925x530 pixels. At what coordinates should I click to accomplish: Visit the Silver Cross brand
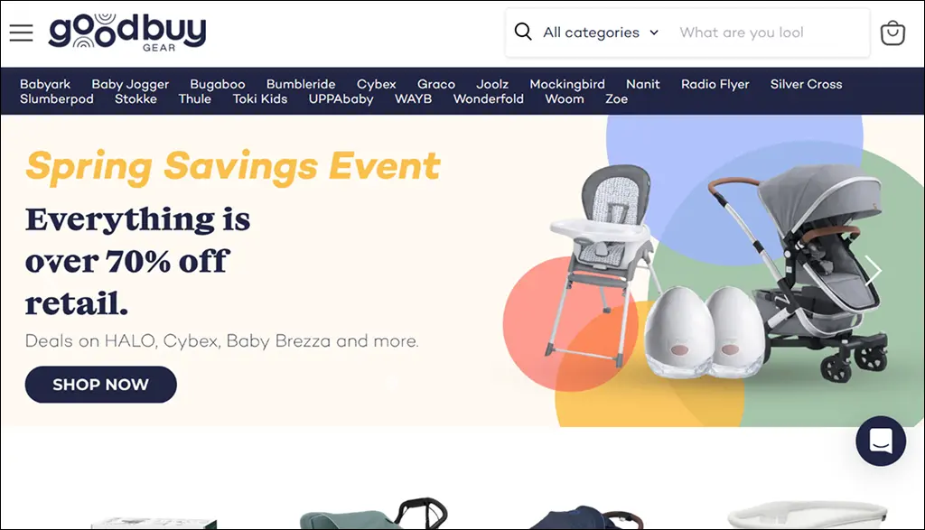(x=806, y=84)
